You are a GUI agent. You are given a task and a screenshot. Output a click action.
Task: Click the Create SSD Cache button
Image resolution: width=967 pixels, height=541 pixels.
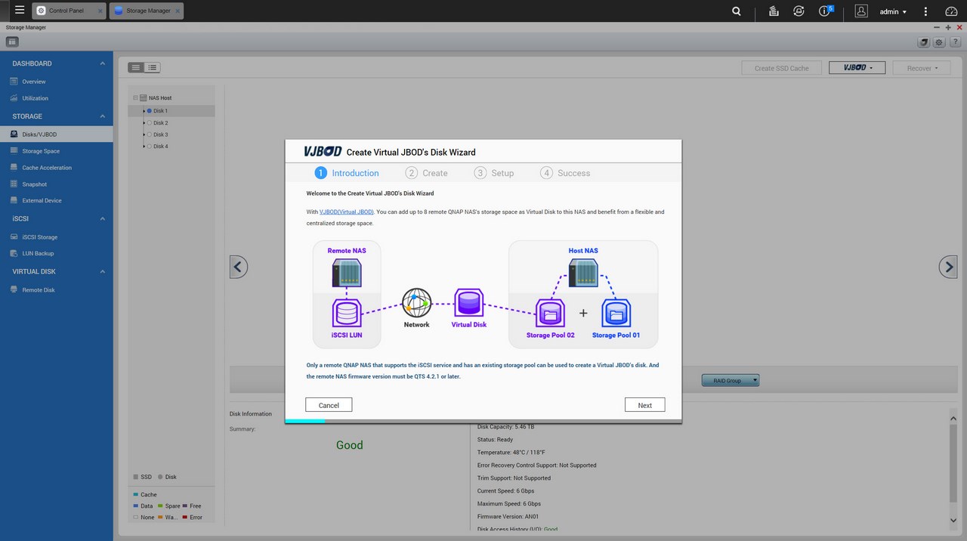781,68
